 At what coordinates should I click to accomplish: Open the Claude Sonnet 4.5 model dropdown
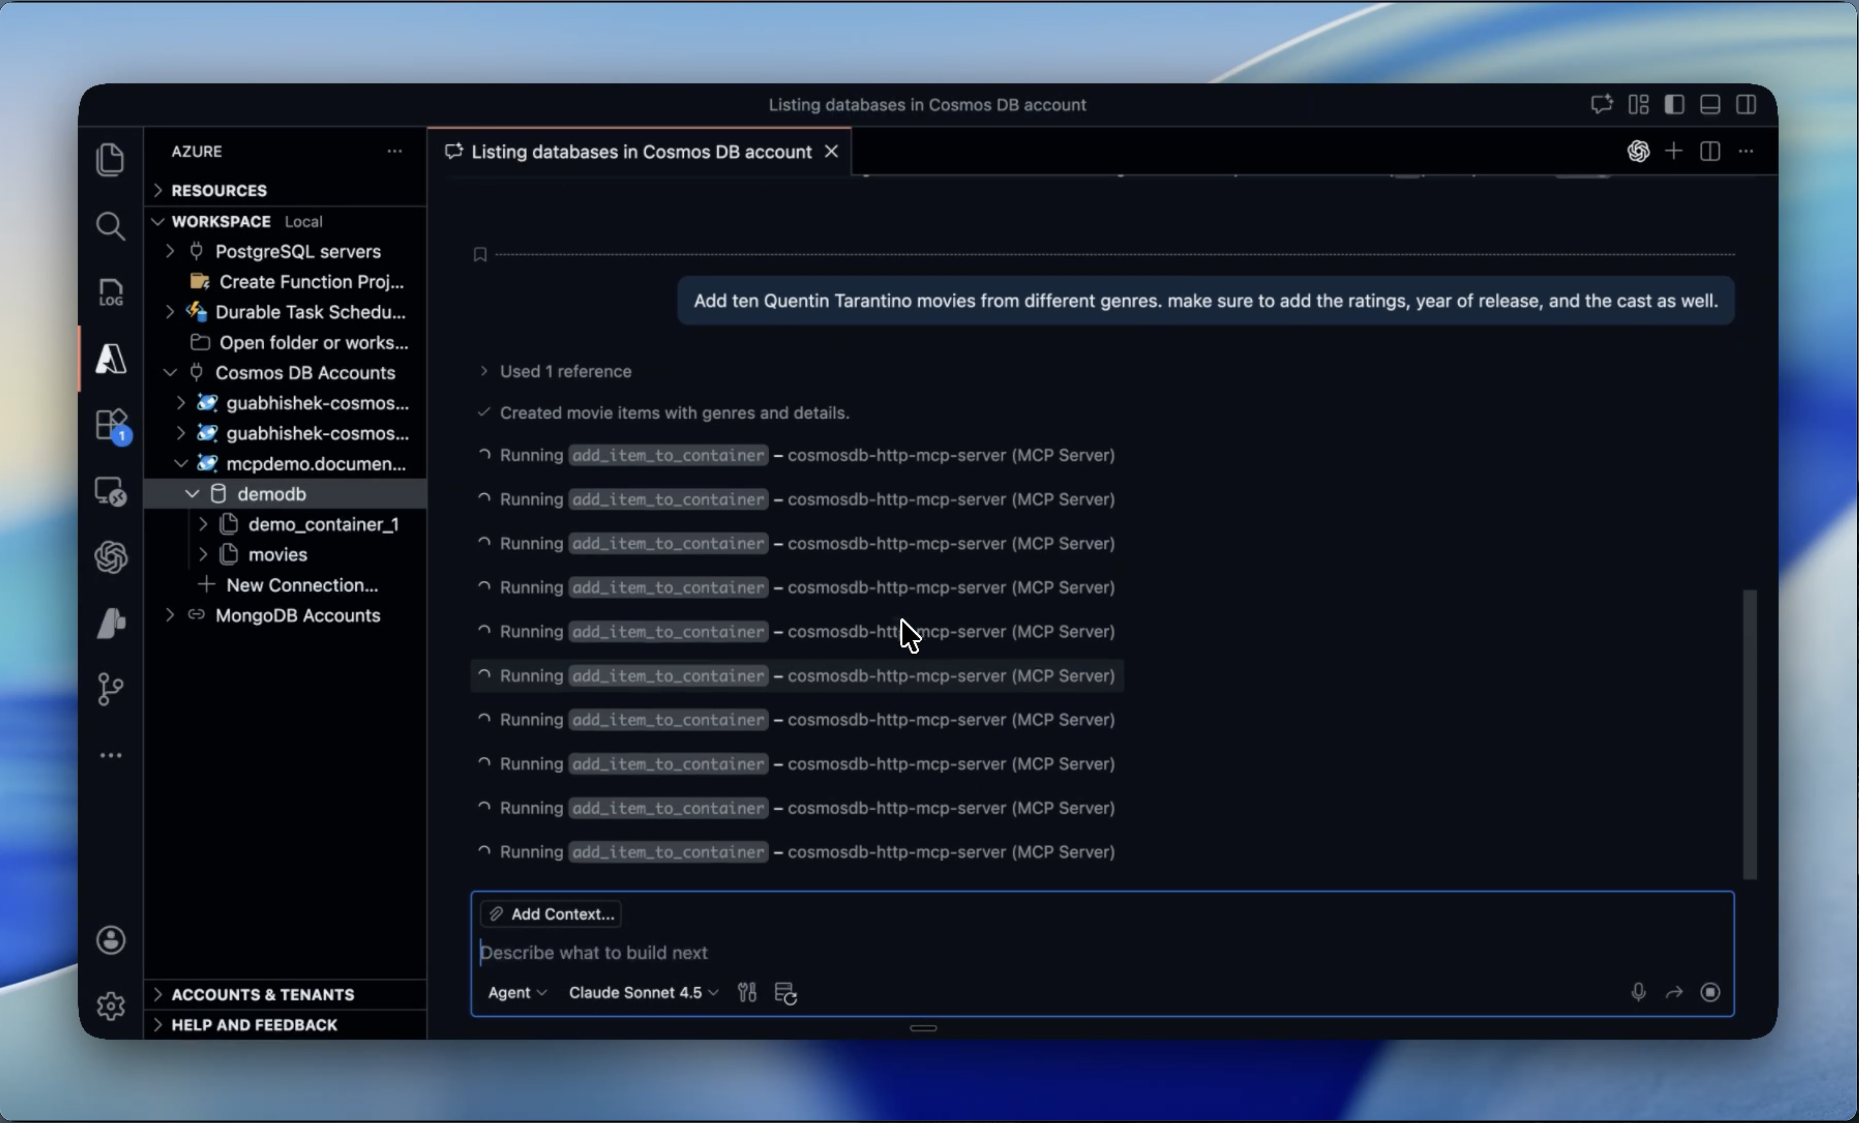coord(642,993)
